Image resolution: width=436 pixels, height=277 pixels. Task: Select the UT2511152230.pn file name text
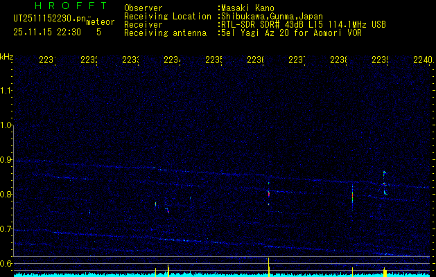coord(49,19)
